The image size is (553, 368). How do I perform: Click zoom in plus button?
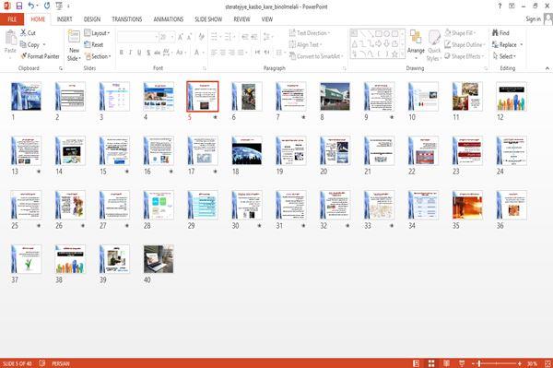(520, 363)
